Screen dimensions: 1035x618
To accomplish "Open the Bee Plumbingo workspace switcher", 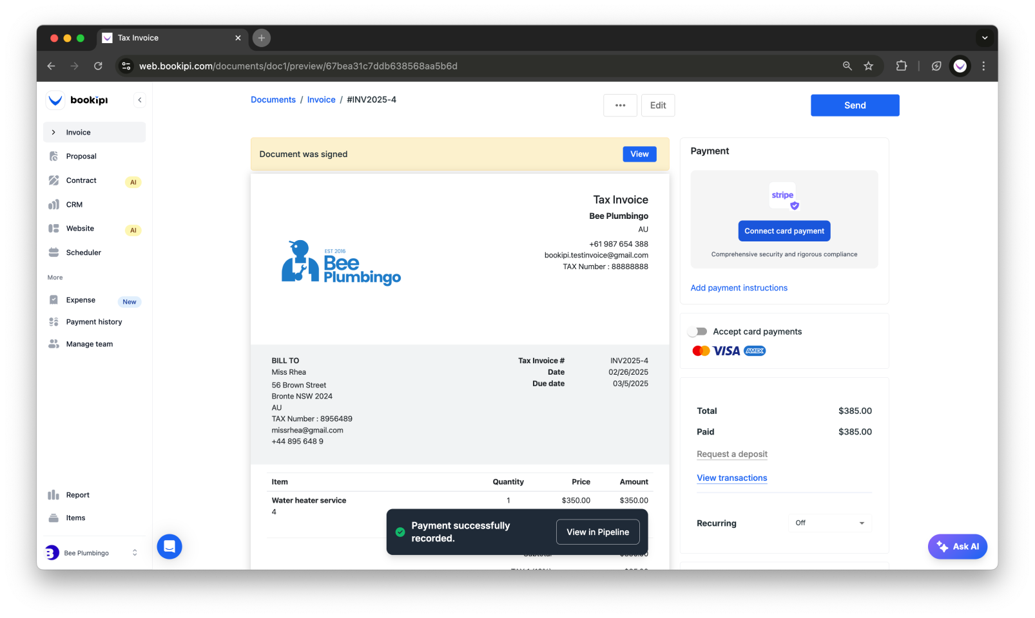I will 92,552.
